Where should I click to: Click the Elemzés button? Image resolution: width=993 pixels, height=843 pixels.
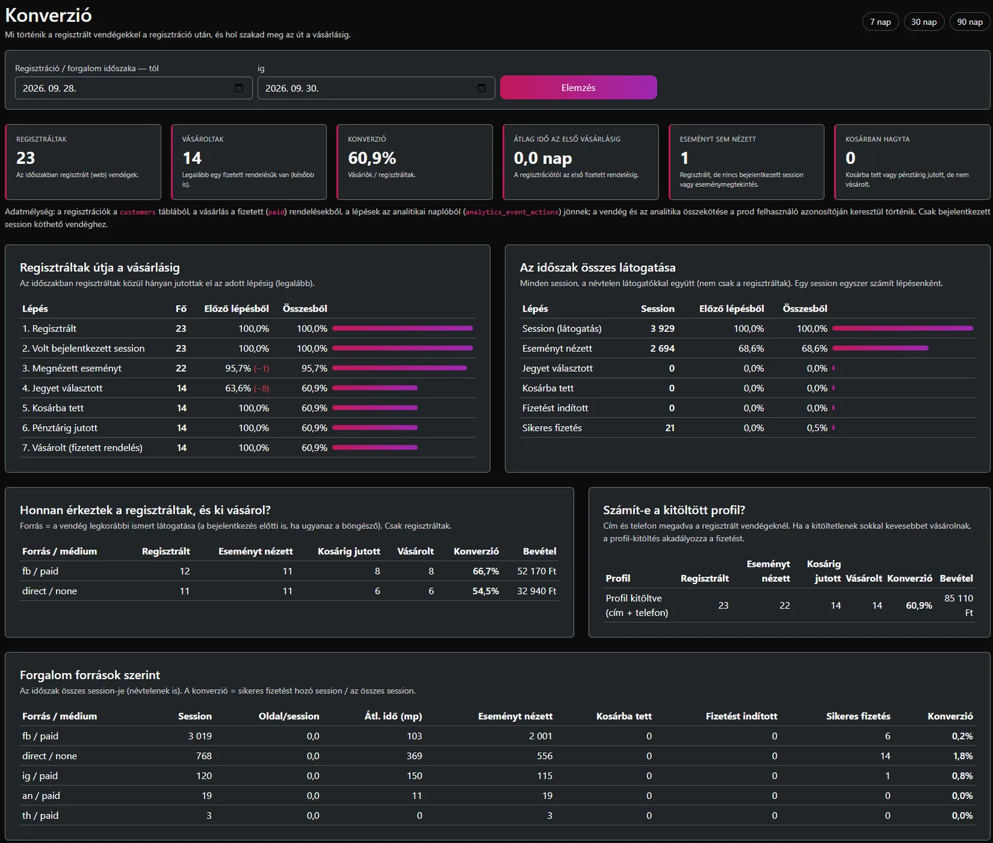click(578, 88)
